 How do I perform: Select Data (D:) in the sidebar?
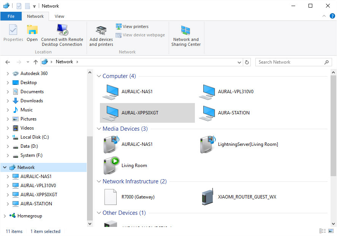click(x=29, y=146)
